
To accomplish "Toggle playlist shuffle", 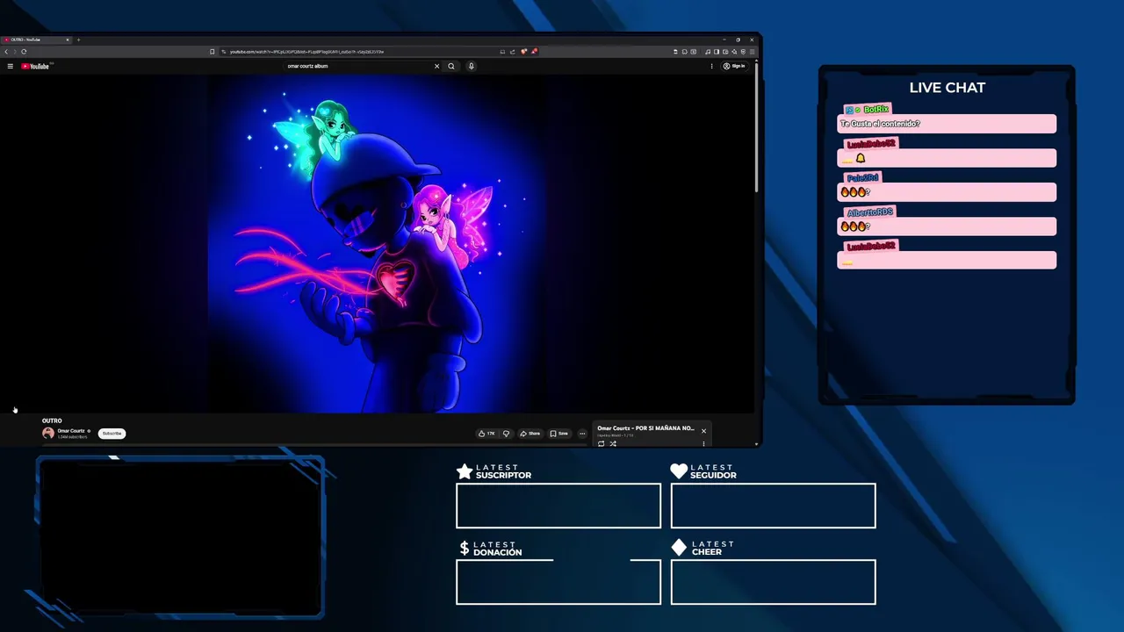I will pyautogui.click(x=613, y=443).
